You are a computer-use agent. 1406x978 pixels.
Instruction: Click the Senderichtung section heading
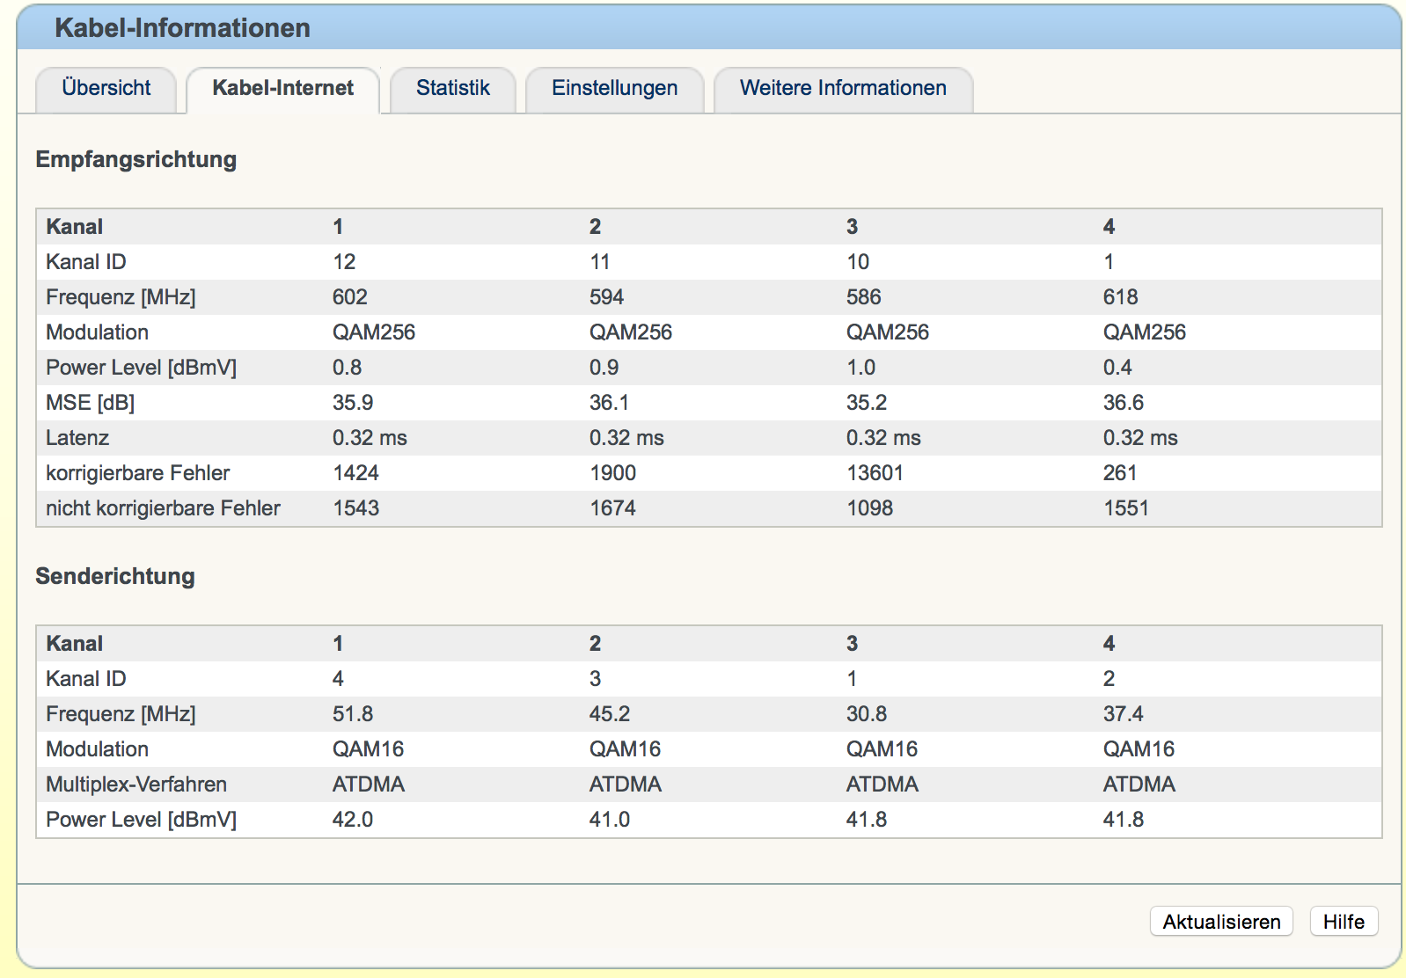pos(114,576)
